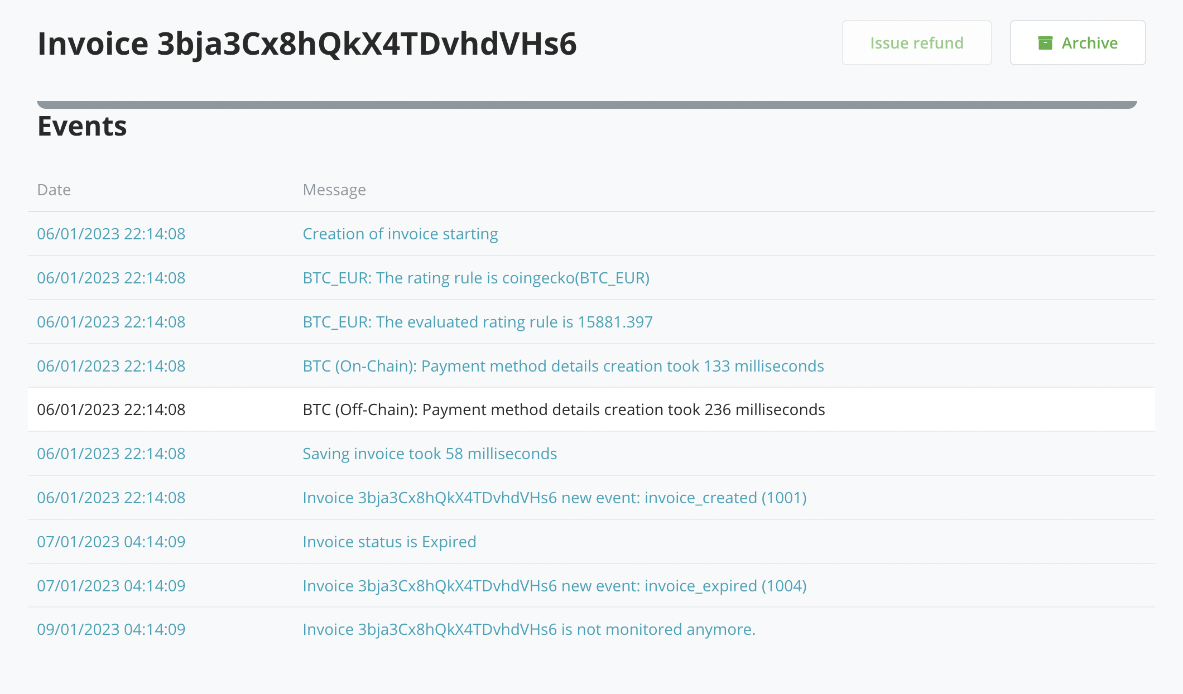The image size is (1183, 694).
Task: Select the highlighted BTC Off-Chain event row
Action: (564, 409)
